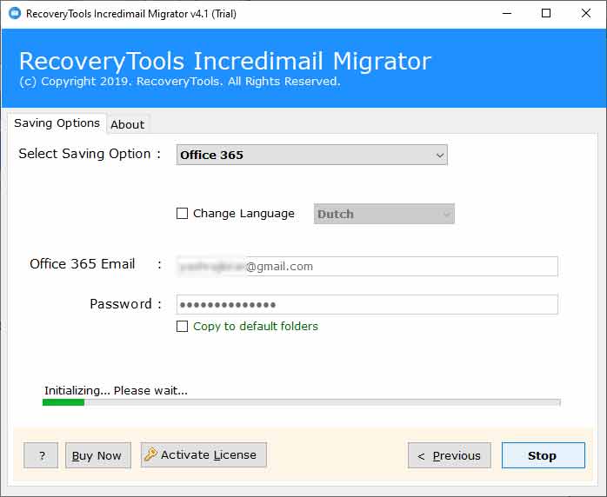Open the Select Saving Option dropdown

(x=312, y=155)
